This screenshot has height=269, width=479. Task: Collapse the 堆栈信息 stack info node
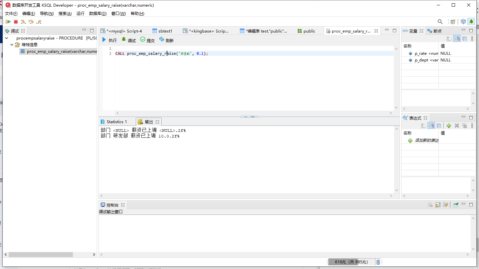pos(12,45)
